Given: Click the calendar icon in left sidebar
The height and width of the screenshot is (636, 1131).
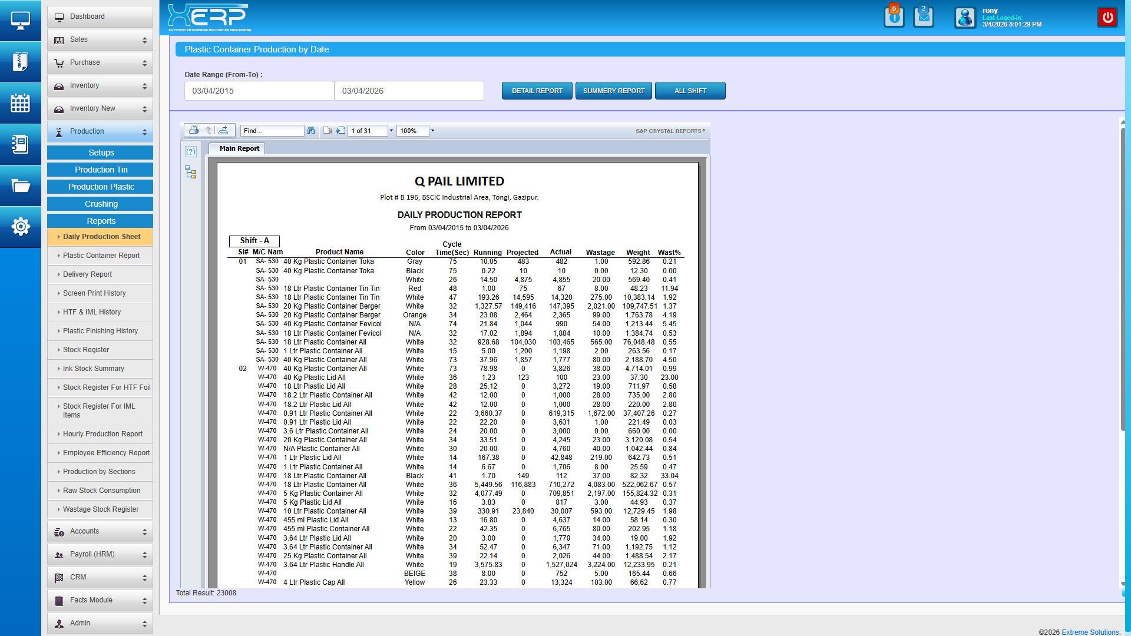Looking at the screenshot, I should tap(20, 103).
